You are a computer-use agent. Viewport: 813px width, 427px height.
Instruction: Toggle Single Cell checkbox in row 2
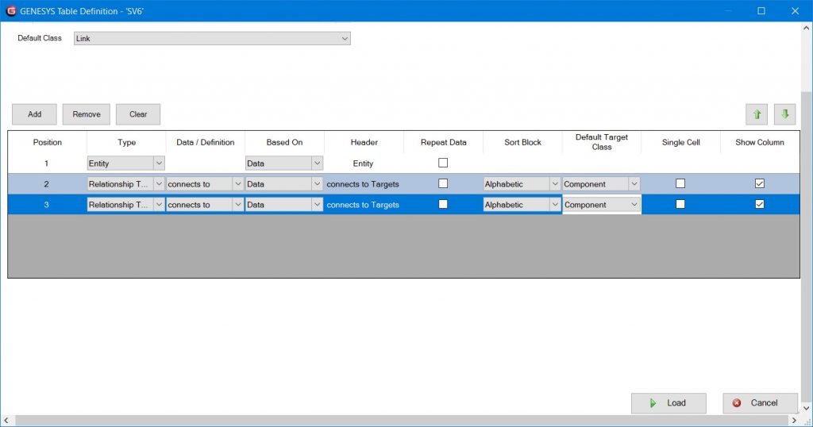[680, 184]
